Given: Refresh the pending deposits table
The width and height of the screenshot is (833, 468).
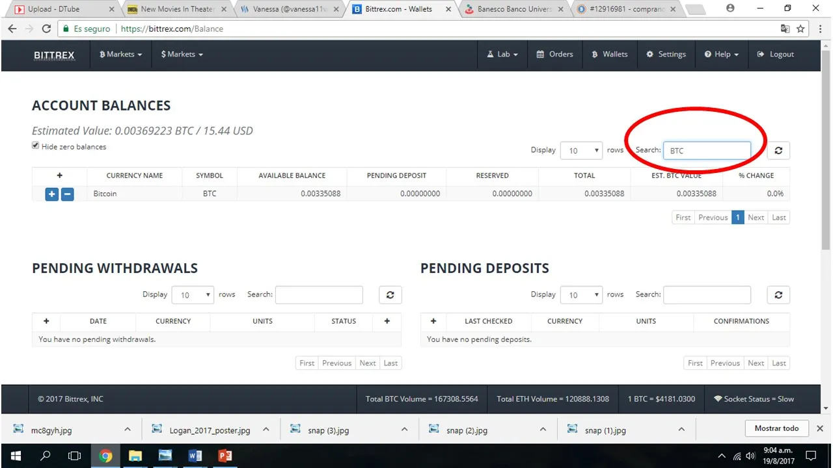Looking at the screenshot, I should point(778,295).
